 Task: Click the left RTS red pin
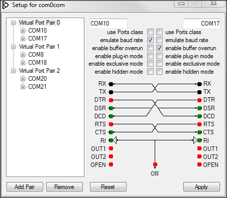pos(111,124)
